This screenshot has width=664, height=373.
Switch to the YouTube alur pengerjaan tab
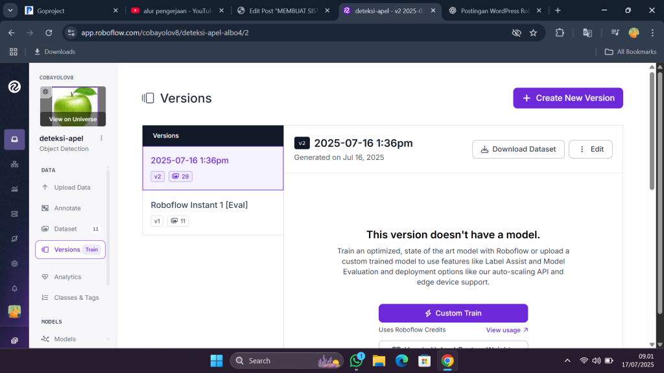174,10
